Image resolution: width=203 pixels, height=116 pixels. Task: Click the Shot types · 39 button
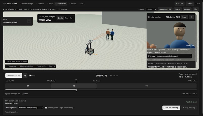pos(165,9)
